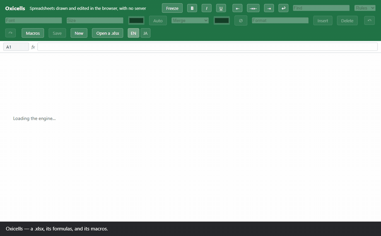Align cell text to the left
381x236 pixels.
tap(237, 8)
